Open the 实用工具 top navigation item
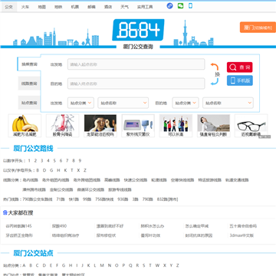276x276 pixels. click(x=145, y=7)
